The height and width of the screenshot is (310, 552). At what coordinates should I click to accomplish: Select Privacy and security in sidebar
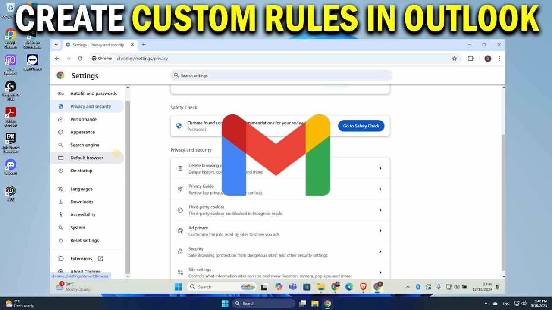pyautogui.click(x=87, y=106)
